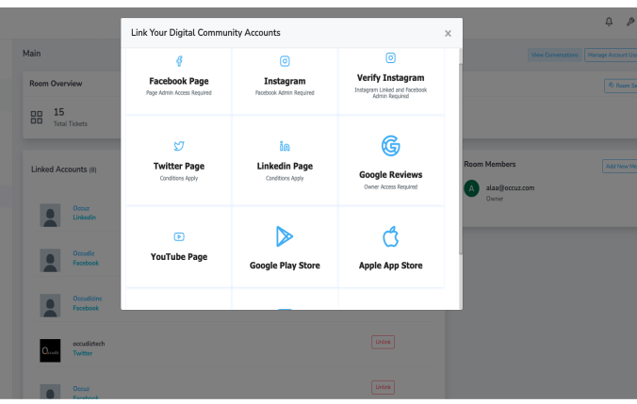Click the Facebook Page icon
This screenshot has height=404, width=637.
179,60
